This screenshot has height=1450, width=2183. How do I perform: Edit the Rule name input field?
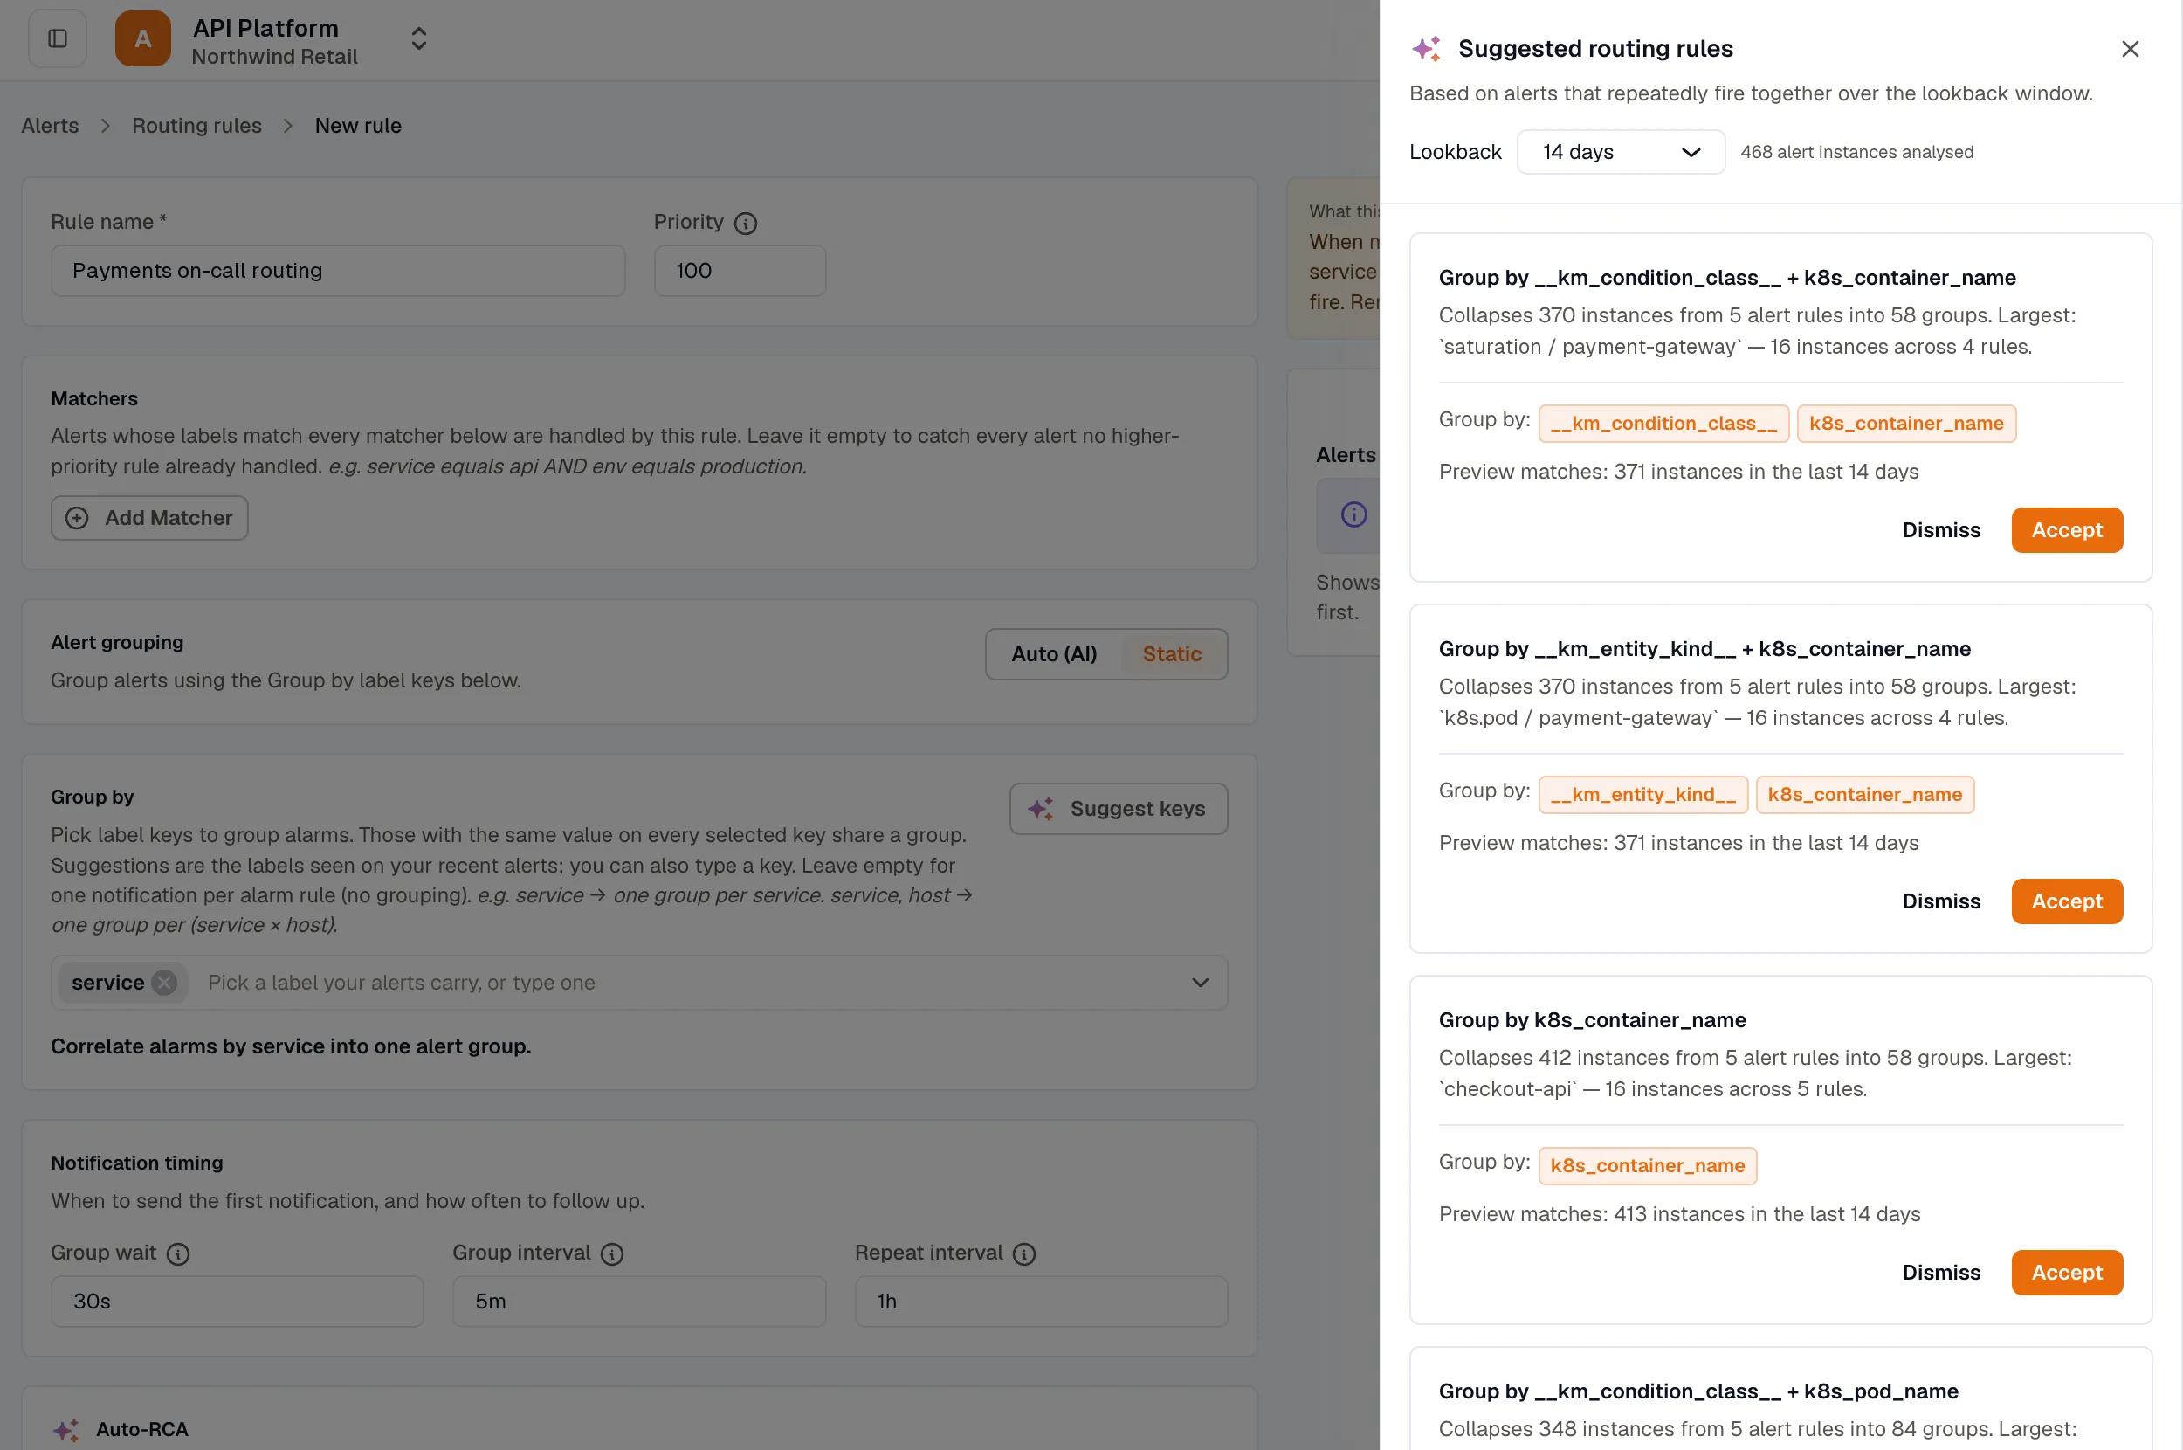click(338, 270)
